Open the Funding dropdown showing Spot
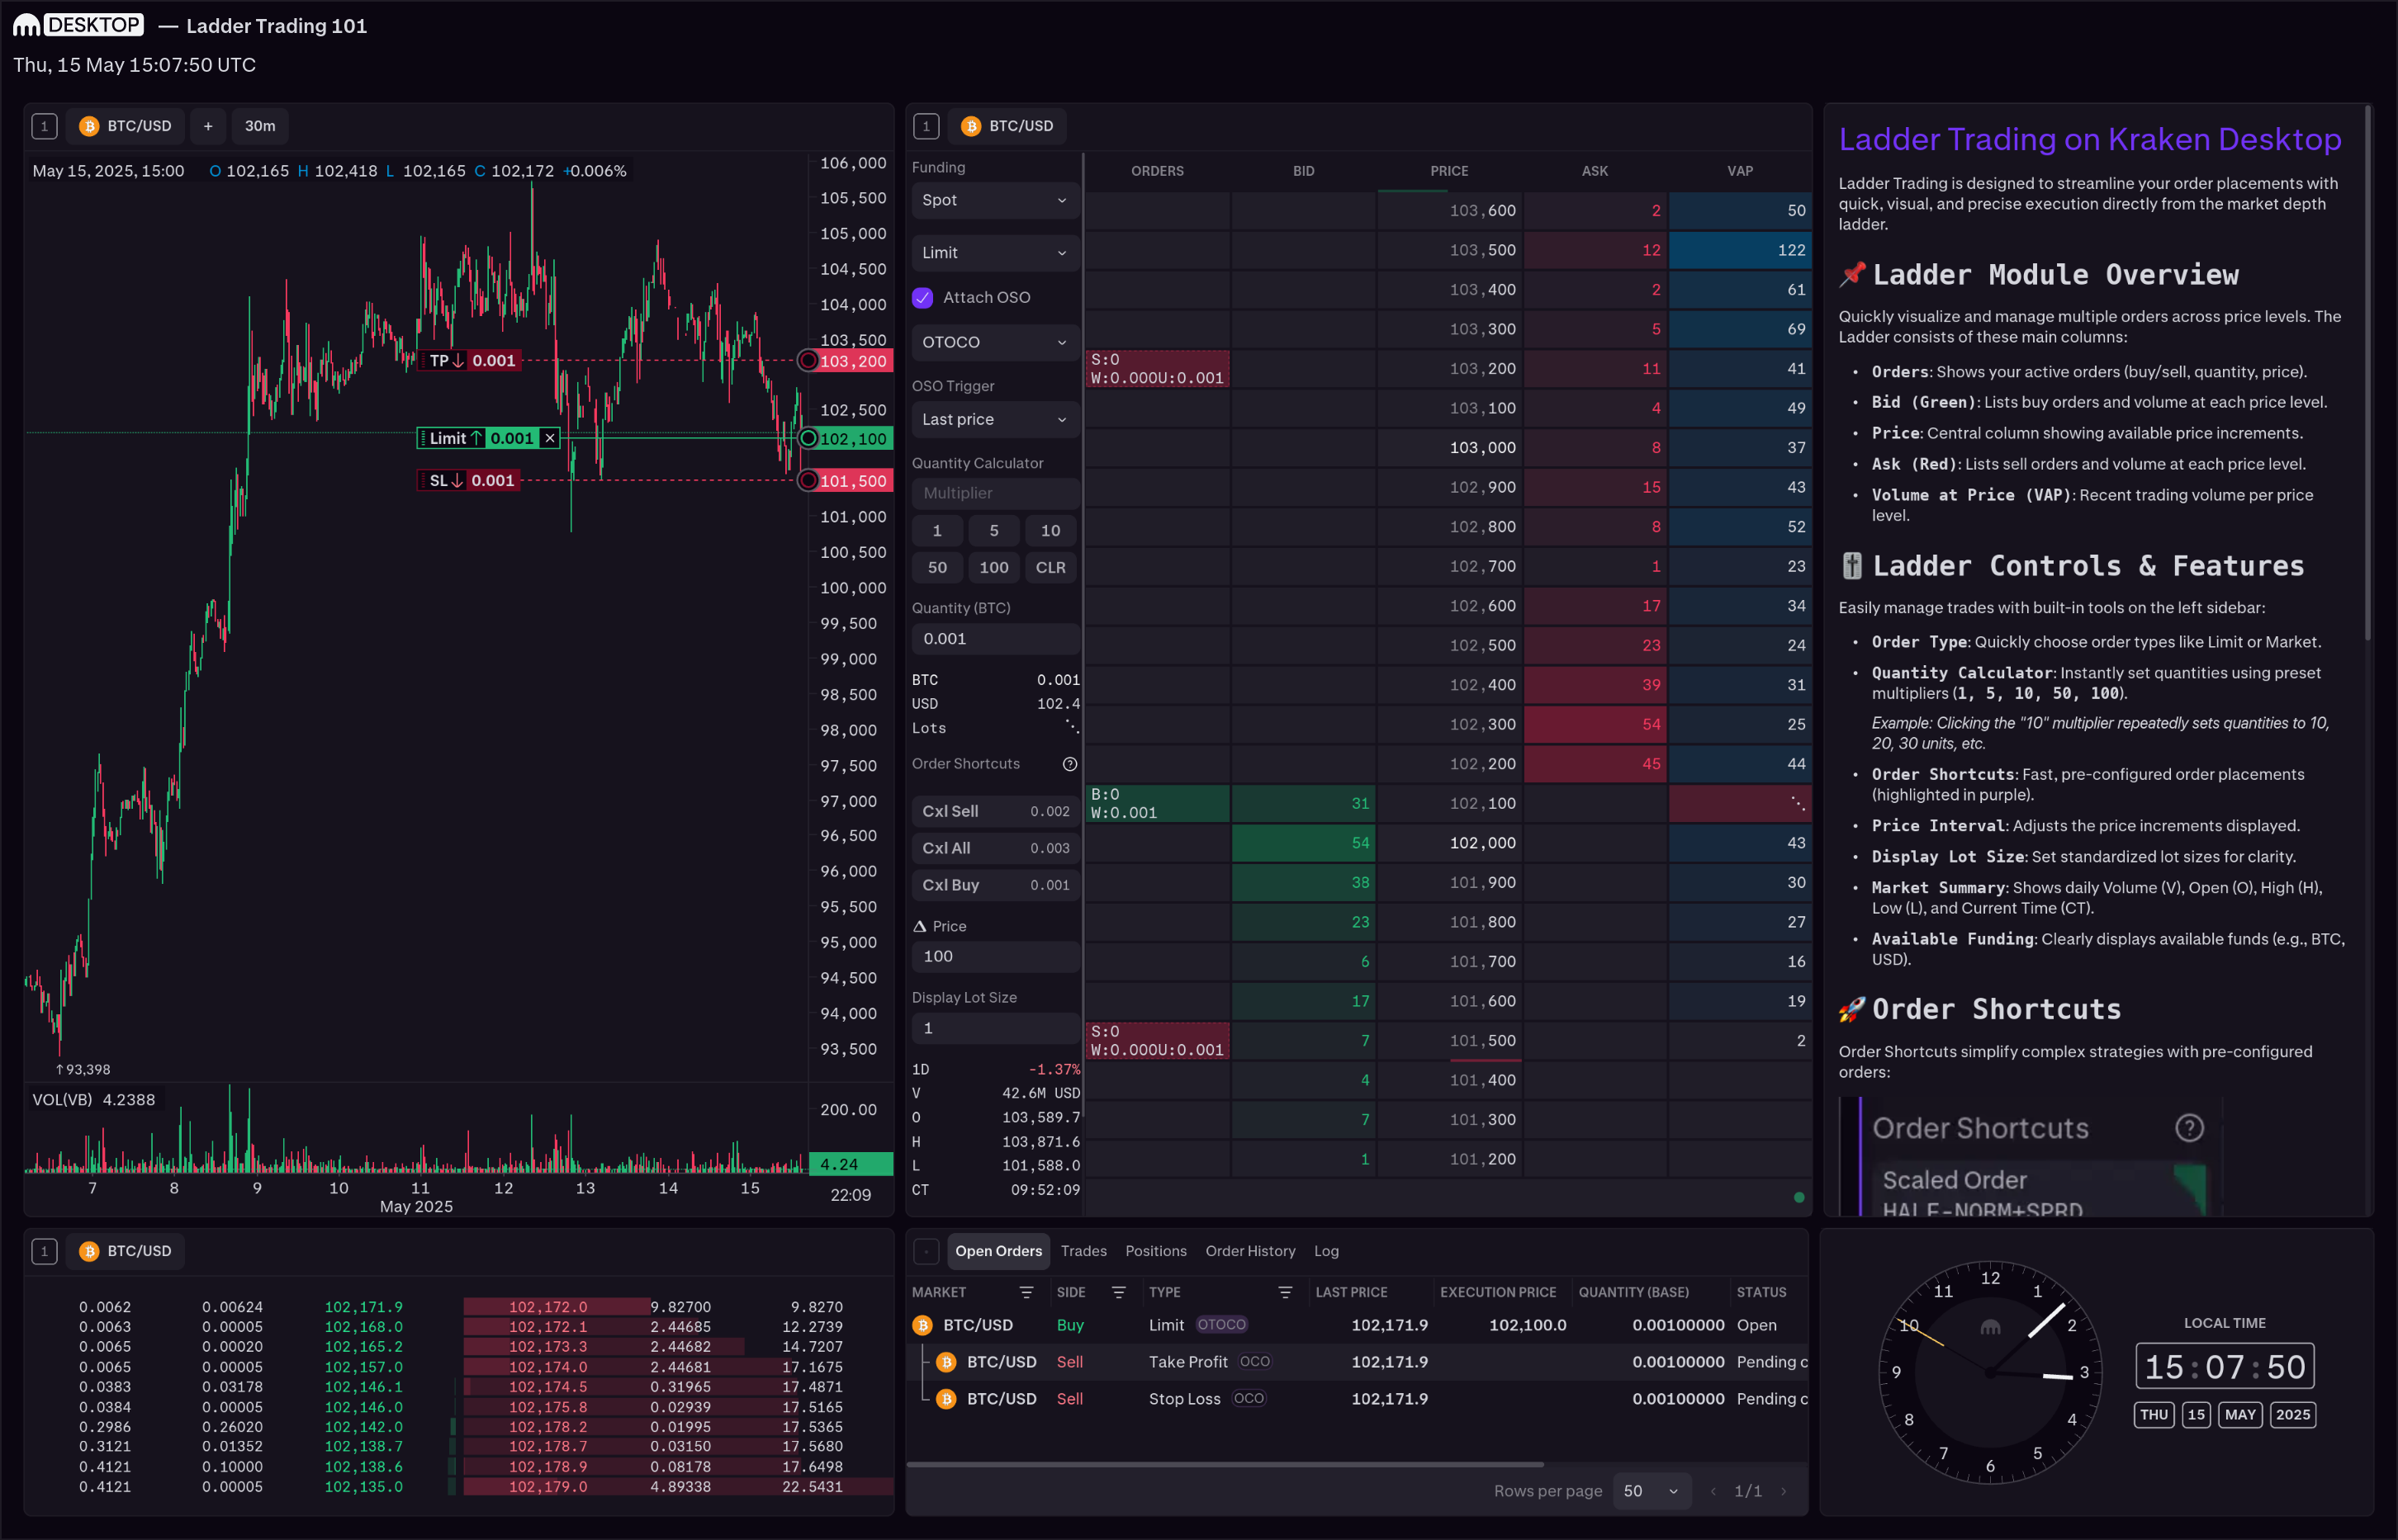The height and width of the screenshot is (1540, 2398). click(x=994, y=200)
